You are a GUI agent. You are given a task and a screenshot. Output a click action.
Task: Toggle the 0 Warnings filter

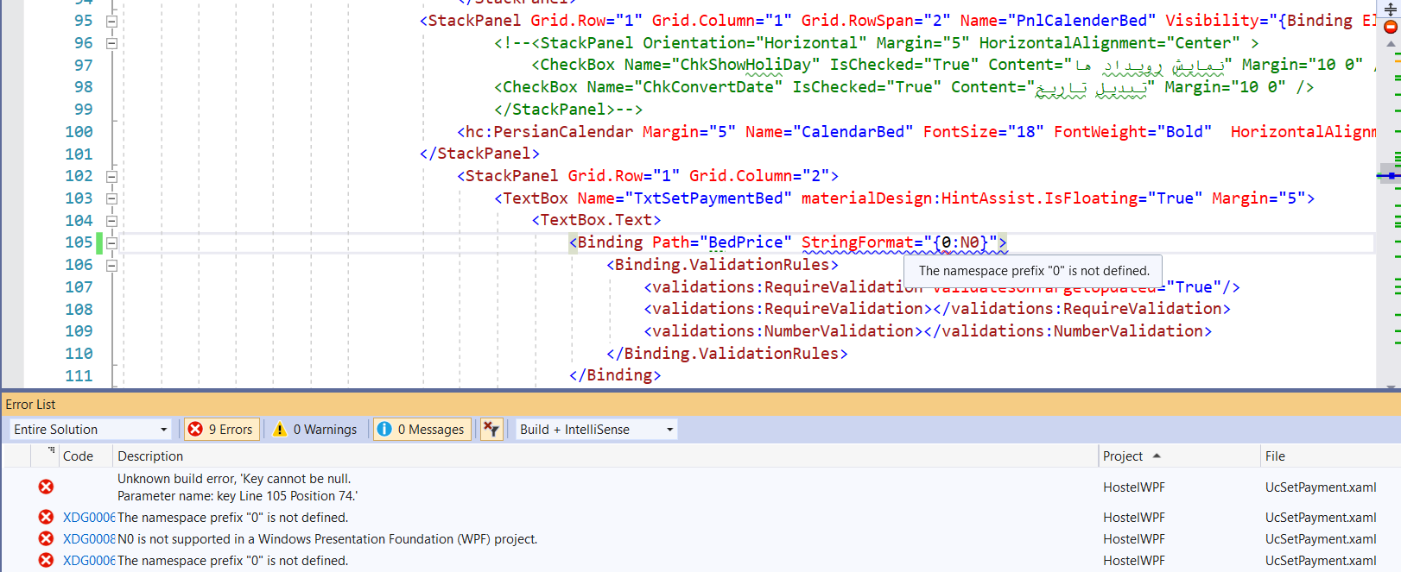(x=315, y=429)
